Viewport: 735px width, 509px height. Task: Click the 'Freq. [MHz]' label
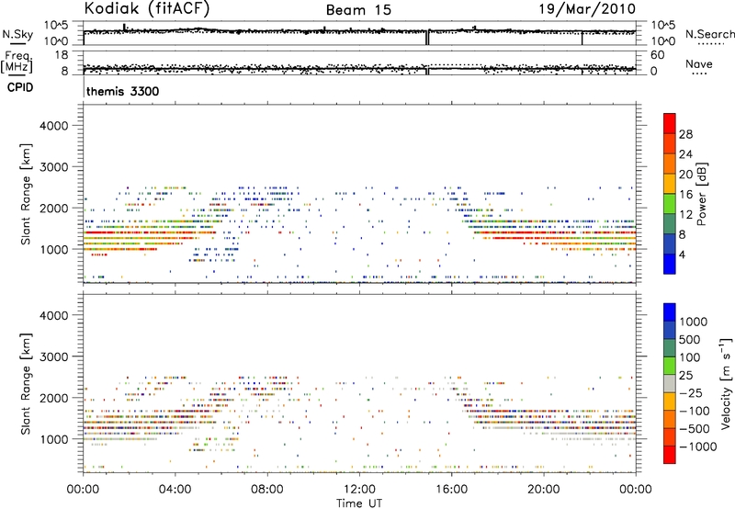point(17,62)
